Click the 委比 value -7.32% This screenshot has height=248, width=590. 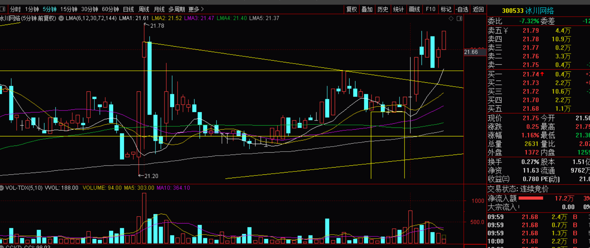pos(529,21)
